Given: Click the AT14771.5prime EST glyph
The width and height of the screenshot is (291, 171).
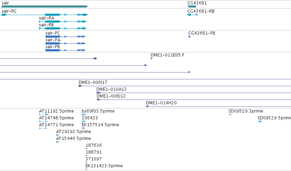Looking at the screenshot, I should (x=43, y=128).
